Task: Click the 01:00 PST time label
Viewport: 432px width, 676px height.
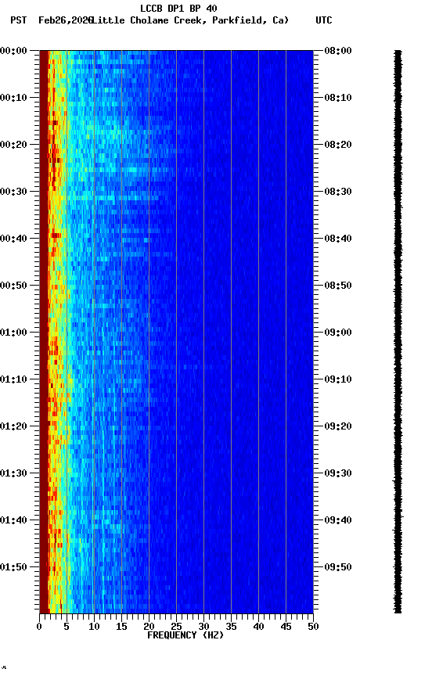Action: [13, 333]
